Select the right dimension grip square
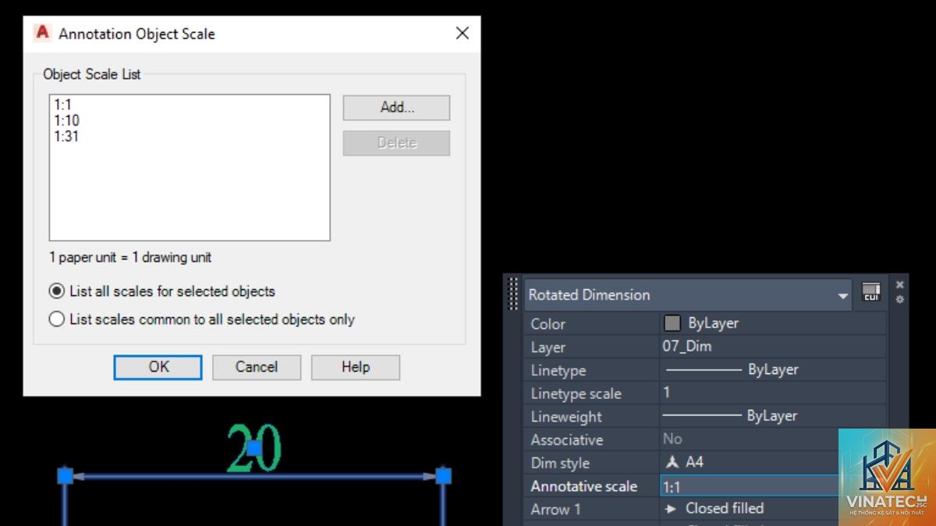 [443, 475]
